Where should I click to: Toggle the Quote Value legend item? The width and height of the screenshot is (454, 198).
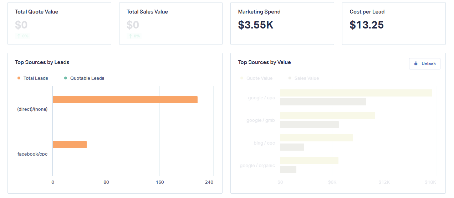[x=256, y=78]
